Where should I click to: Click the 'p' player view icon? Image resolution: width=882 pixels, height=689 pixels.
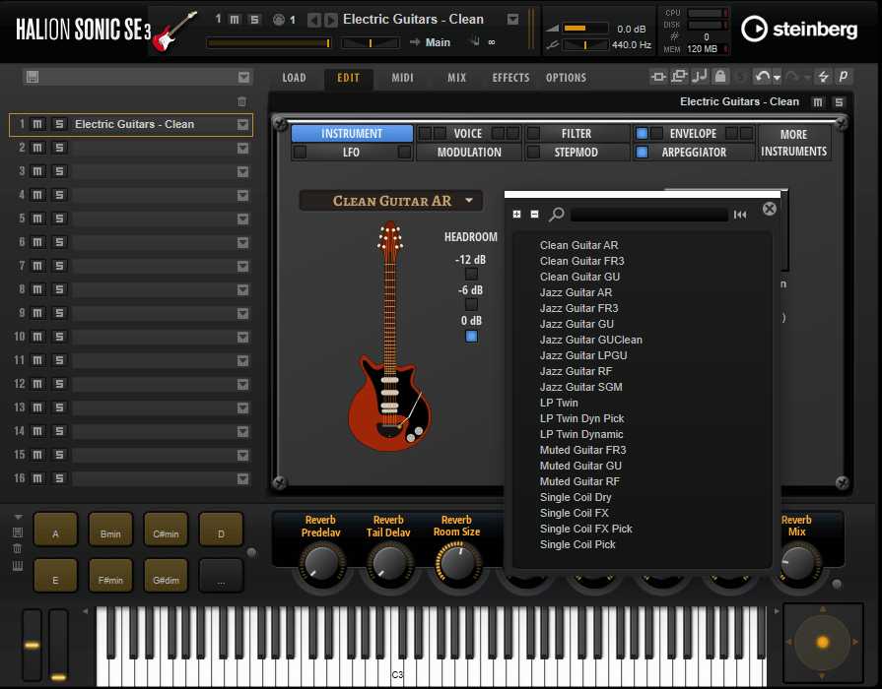(844, 77)
